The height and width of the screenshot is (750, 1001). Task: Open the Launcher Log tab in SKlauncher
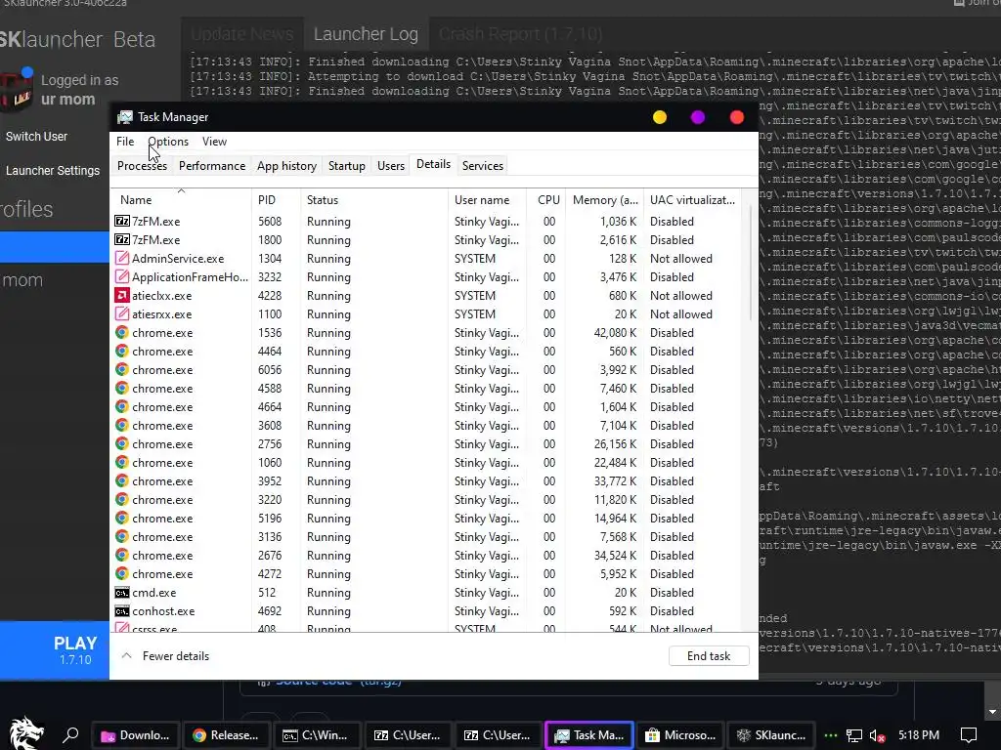[x=366, y=34]
